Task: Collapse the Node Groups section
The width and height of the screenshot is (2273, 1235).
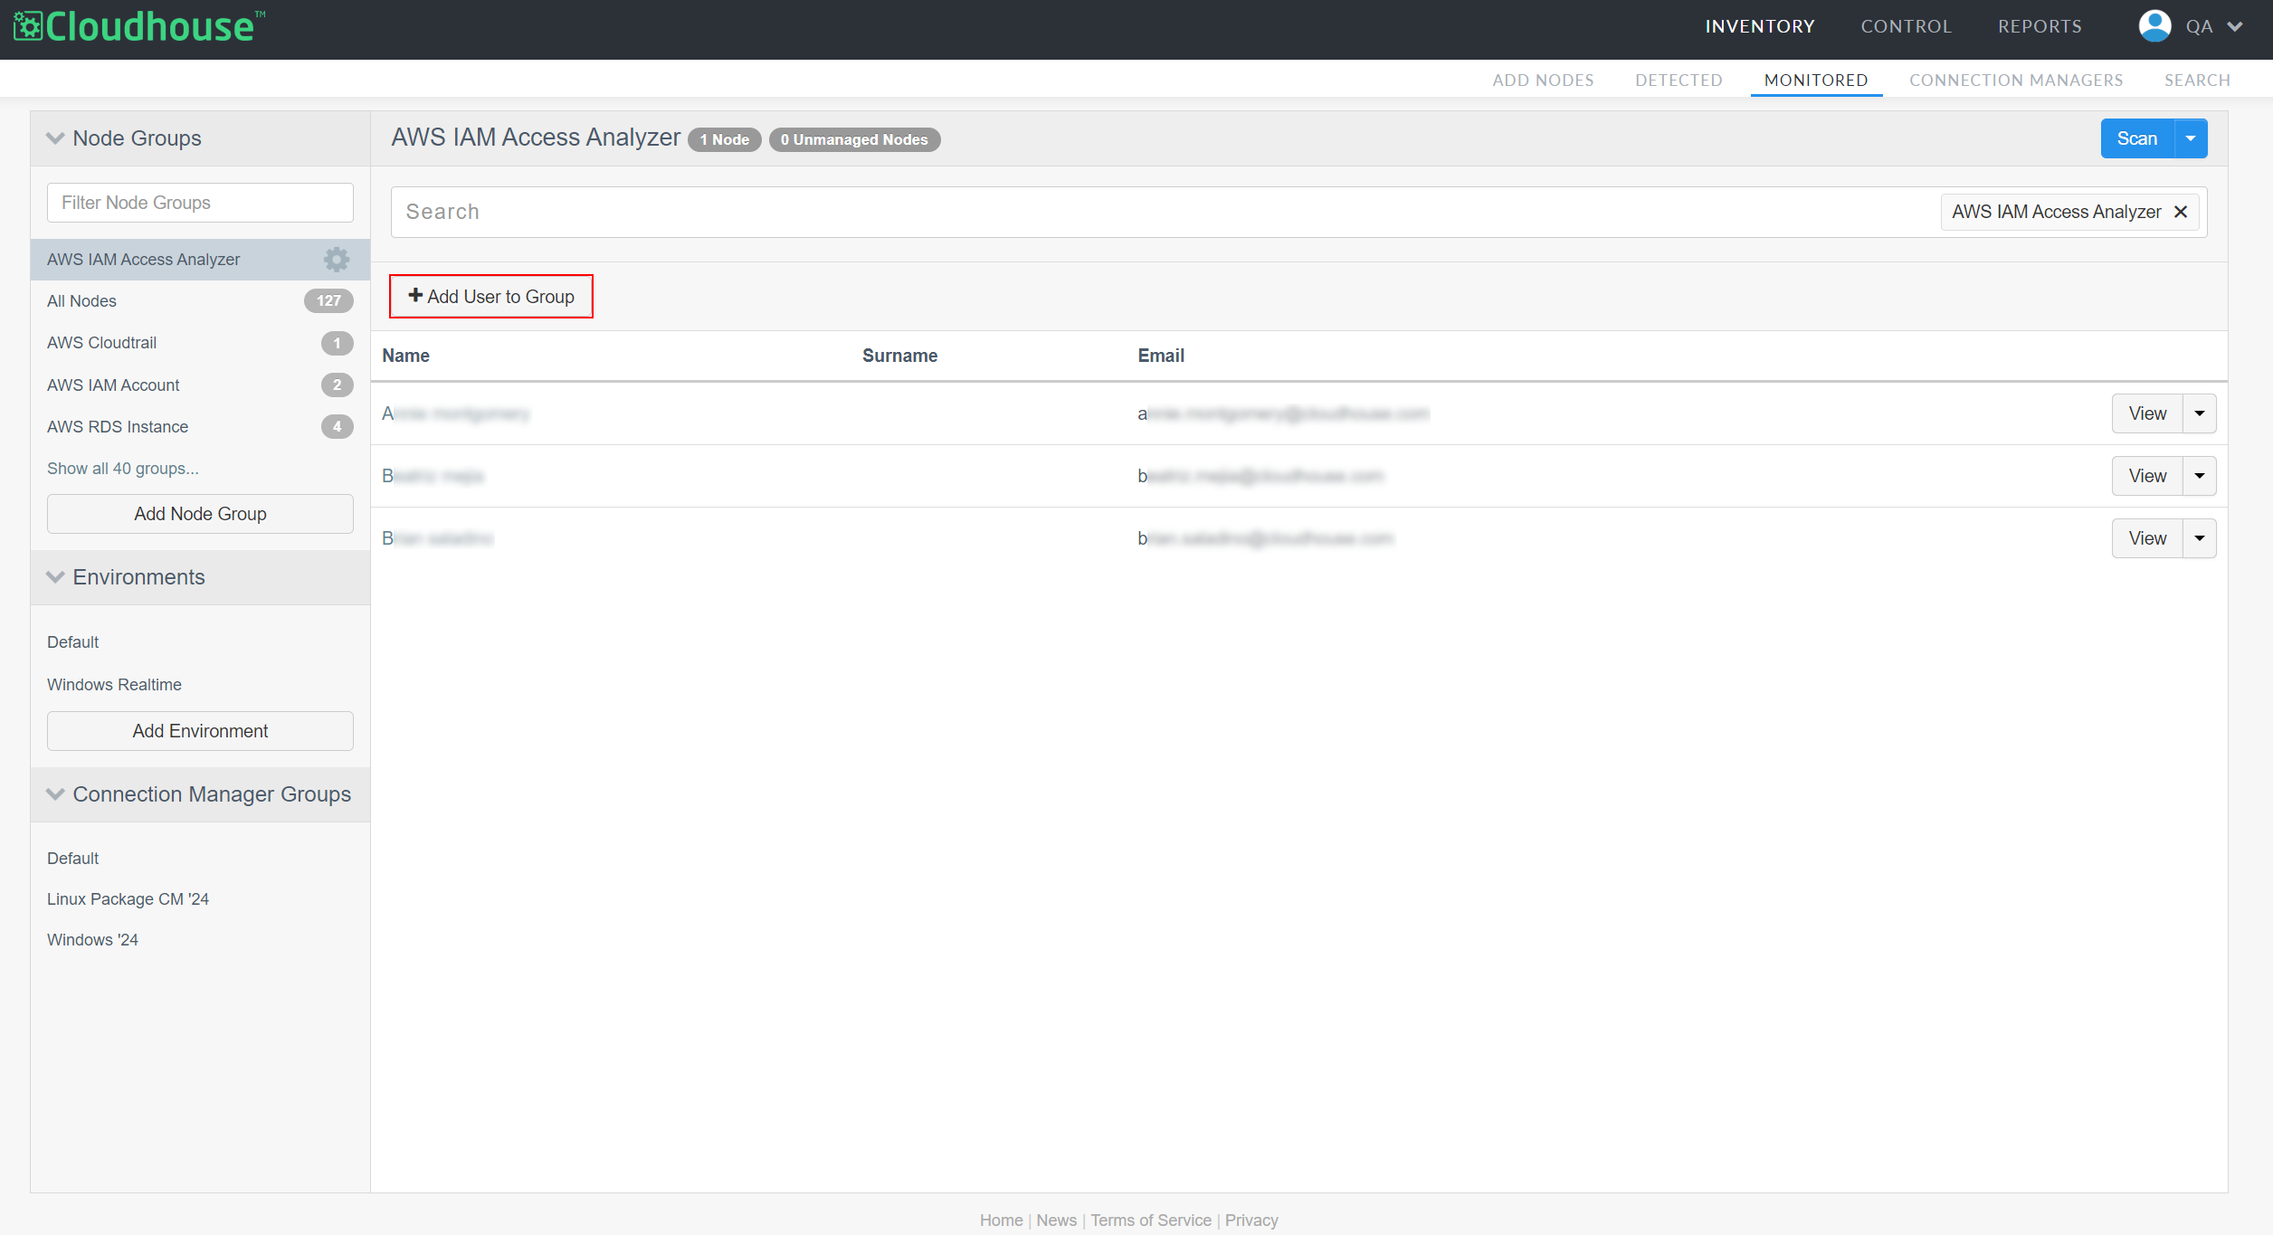Action: (x=55, y=138)
